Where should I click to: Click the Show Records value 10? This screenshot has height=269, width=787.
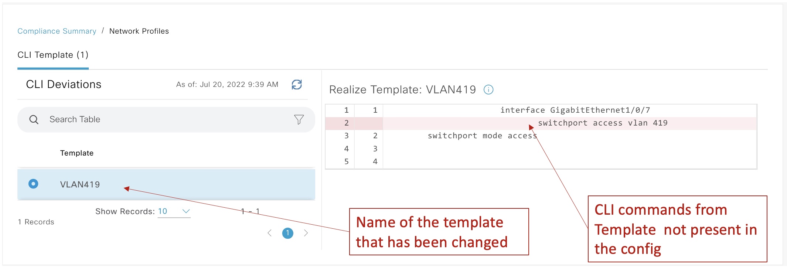tap(163, 211)
